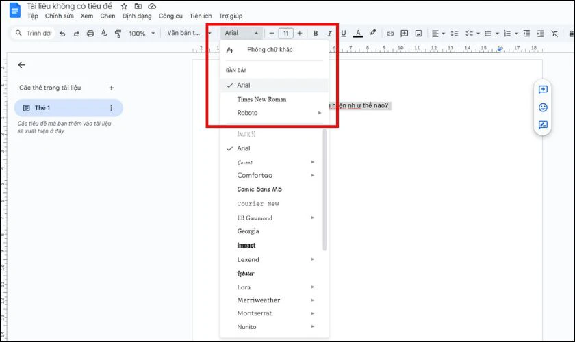Select Arial in recent fonts list
The width and height of the screenshot is (575, 342).
[274, 85]
